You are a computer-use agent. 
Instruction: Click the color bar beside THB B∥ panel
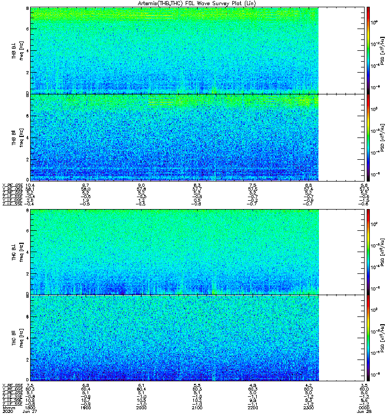368,137
